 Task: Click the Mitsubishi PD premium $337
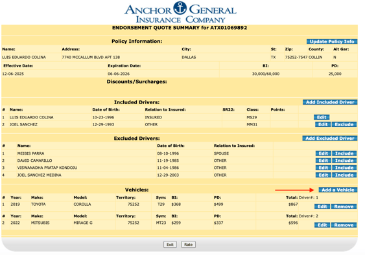[x=218, y=223]
